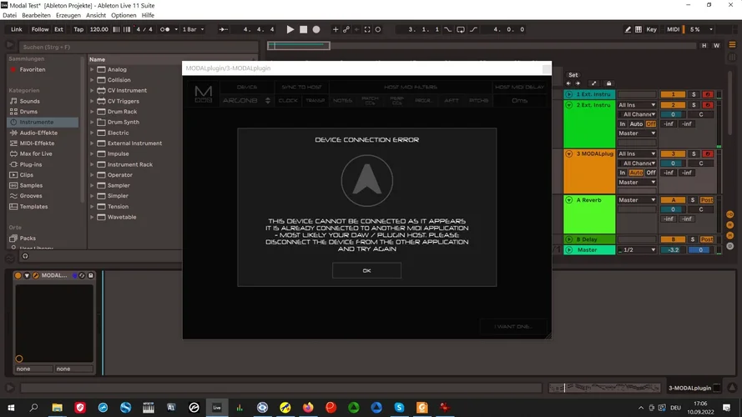The width and height of the screenshot is (742, 417).
Task: Toggle Follow playback mode
Action: pyautogui.click(x=40, y=29)
